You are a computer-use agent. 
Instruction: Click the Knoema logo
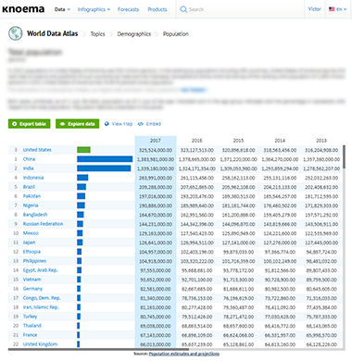click(x=23, y=9)
